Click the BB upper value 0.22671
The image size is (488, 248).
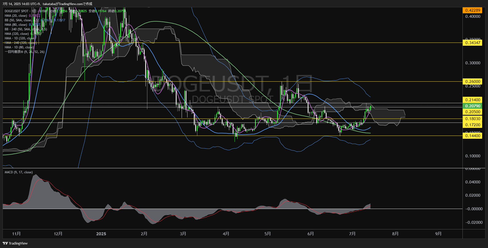click(x=47, y=20)
